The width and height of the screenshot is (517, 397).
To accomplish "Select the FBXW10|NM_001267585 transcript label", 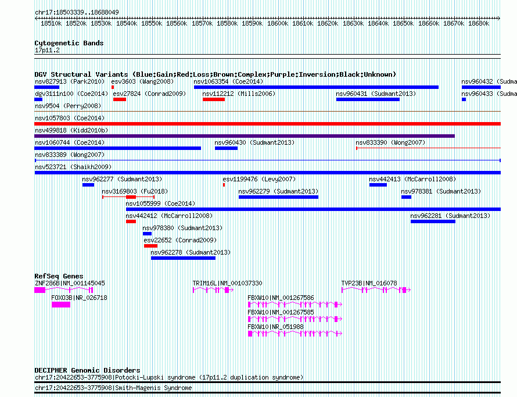I will [281, 312].
